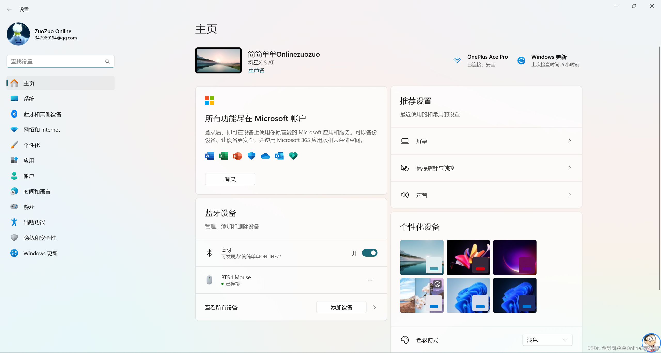
Task: Click the Wi-Fi icon for OnePlus Ace Pro
Action: 457,61
